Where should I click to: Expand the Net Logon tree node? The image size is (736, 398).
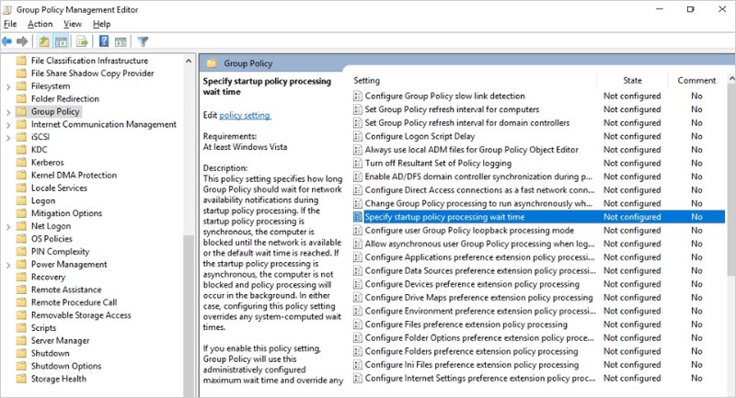pyautogui.click(x=8, y=226)
